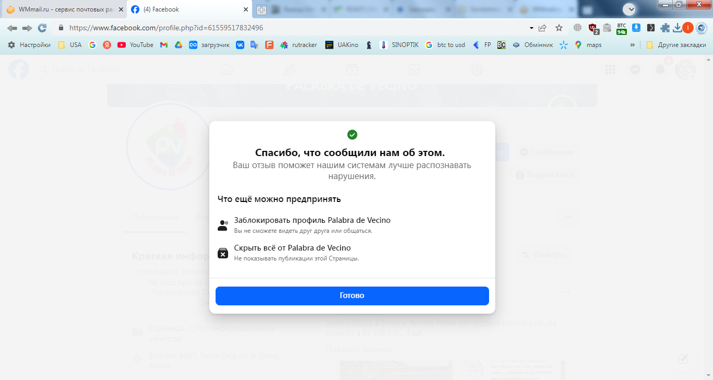
Task: Open the orange profile avatar menu
Action: pyautogui.click(x=688, y=28)
